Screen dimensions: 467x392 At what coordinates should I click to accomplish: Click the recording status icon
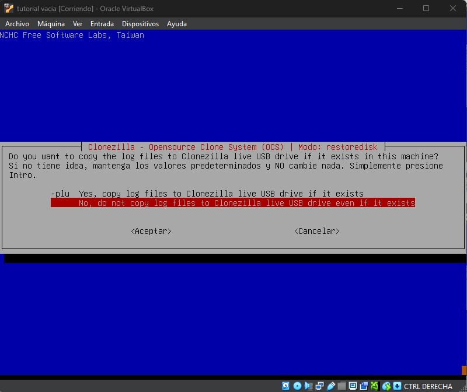pos(364,386)
